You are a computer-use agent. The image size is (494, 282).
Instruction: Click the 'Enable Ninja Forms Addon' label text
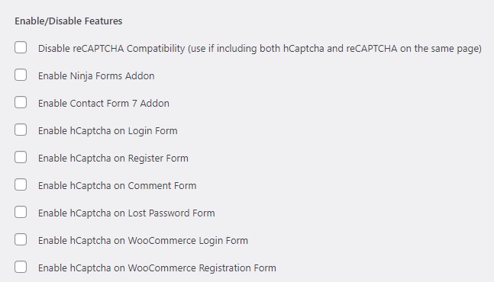click(x=96, y=76)
